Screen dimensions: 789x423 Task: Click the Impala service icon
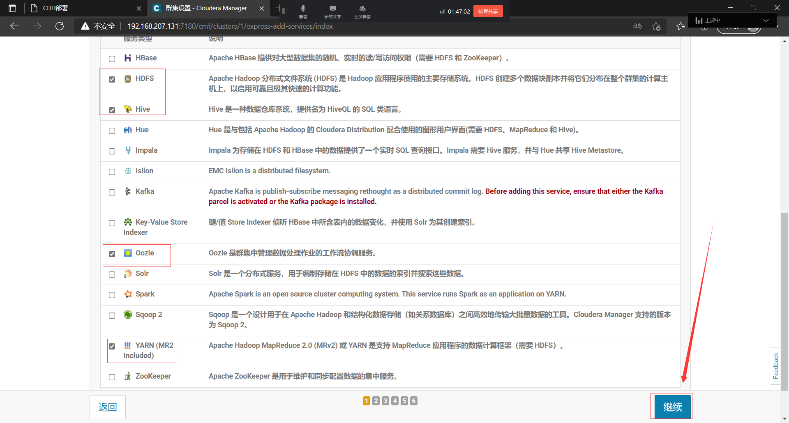tap(128, 150)
